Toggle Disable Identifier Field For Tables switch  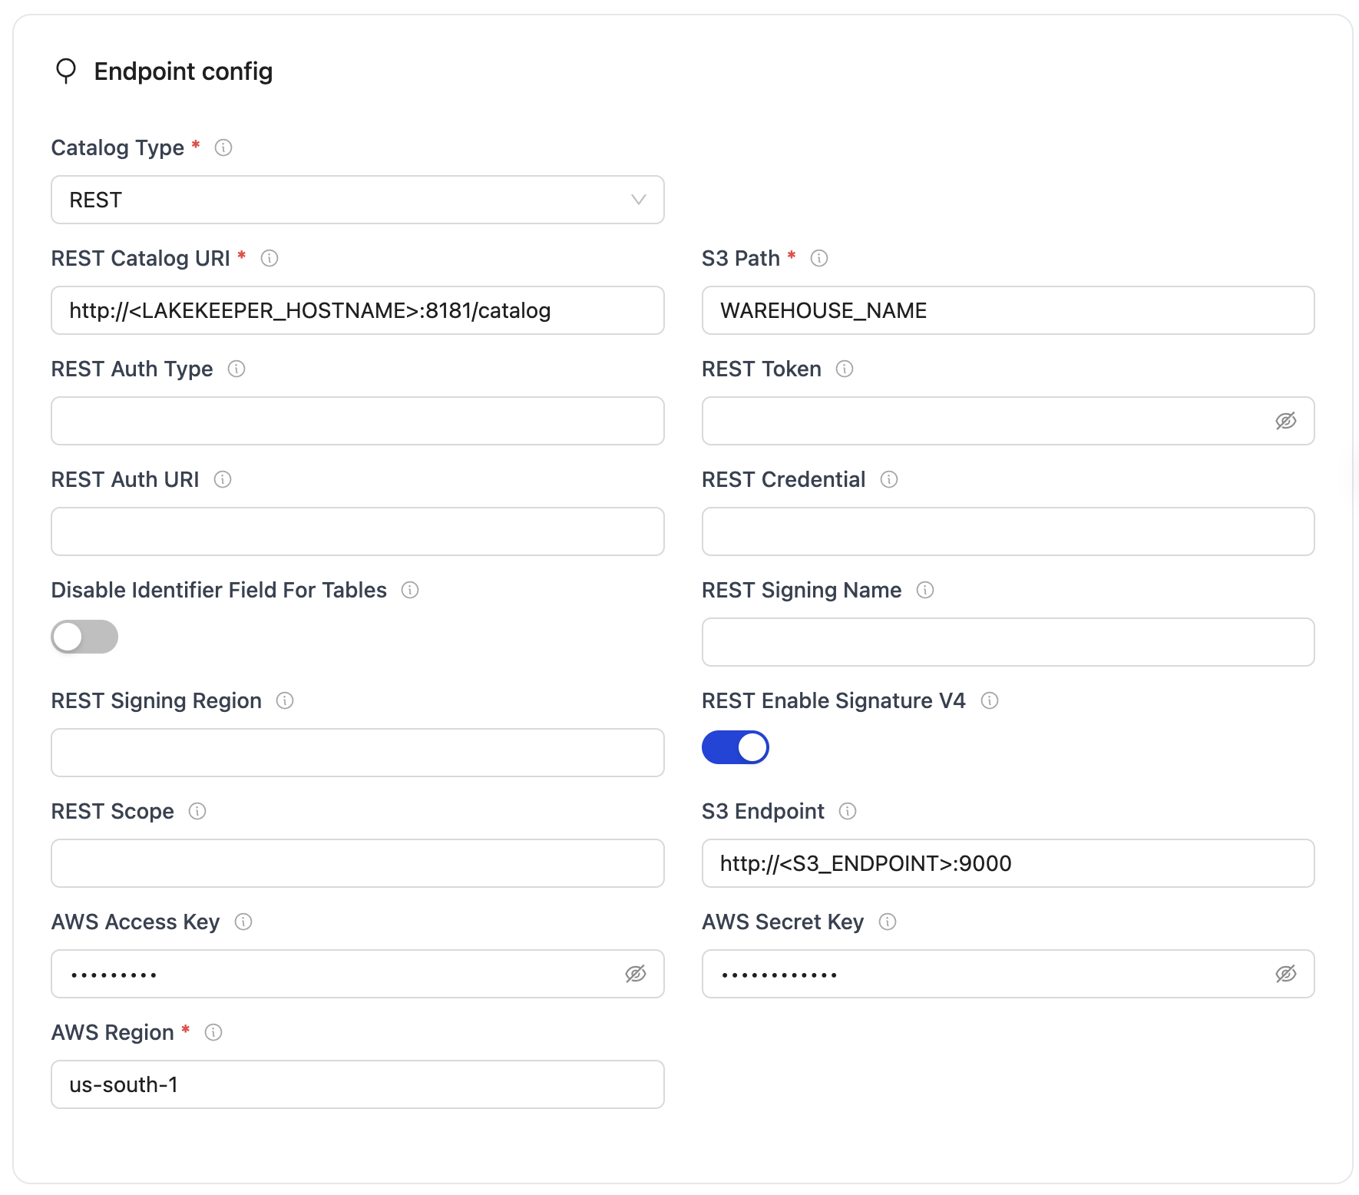coord(84,637)
